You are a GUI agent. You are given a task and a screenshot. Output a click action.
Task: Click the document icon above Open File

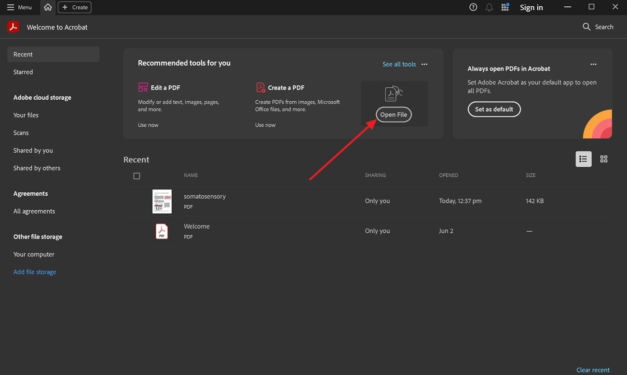(x=394, y=94)
